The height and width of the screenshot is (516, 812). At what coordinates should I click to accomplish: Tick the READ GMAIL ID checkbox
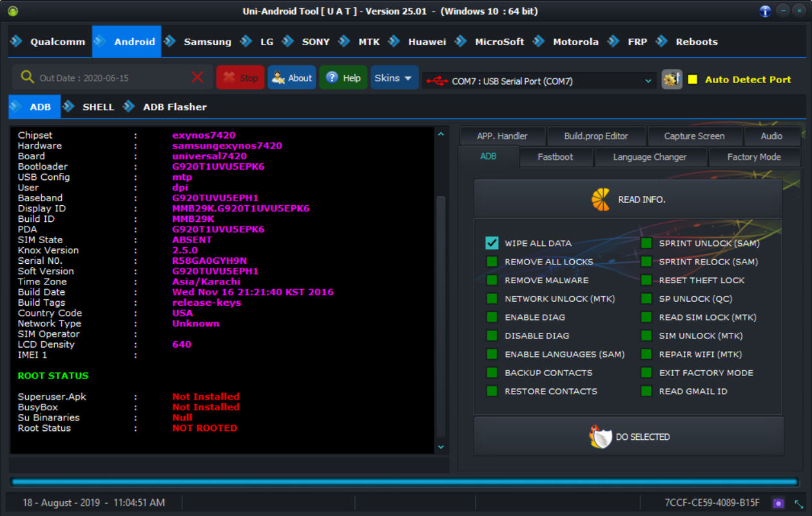tap(646, 392)
